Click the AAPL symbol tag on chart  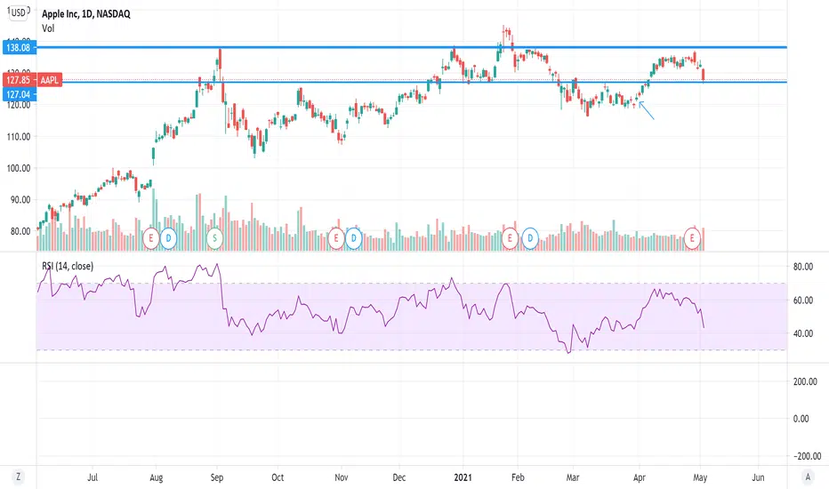coord(50,80)
